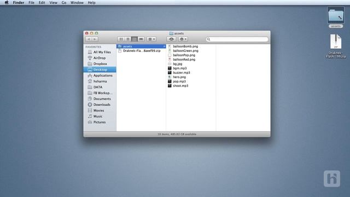Open the Finder menu
The height and width of the screenshot is (197, 350).
click(19, 2)
